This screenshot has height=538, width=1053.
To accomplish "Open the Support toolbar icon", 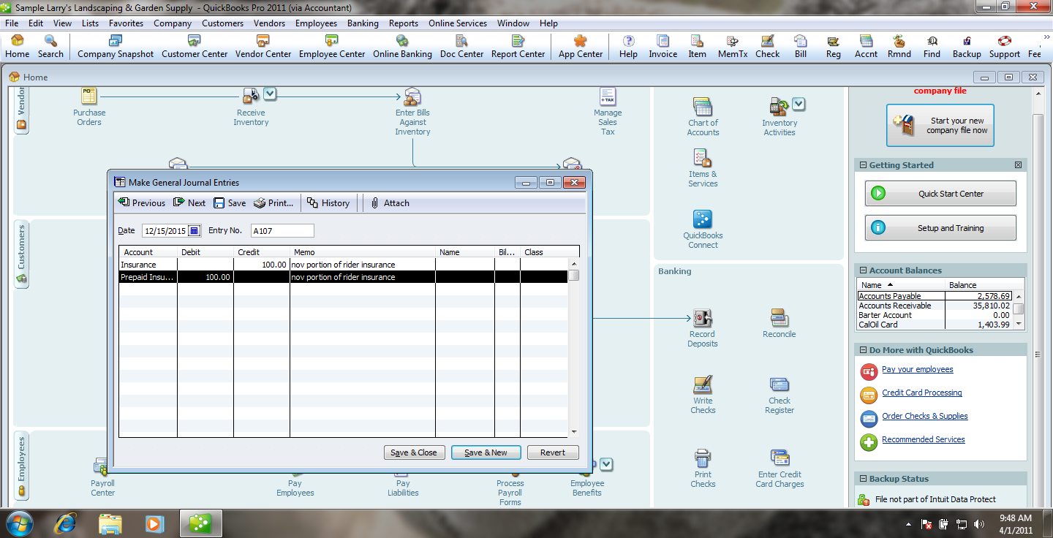I will [x=1005, y=46].
